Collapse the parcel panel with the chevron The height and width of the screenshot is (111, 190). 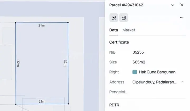(x=173, y=5)
